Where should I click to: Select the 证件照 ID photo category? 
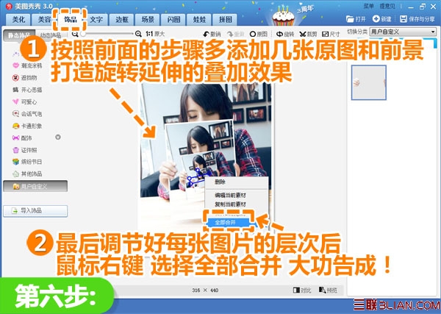[25, 150]
